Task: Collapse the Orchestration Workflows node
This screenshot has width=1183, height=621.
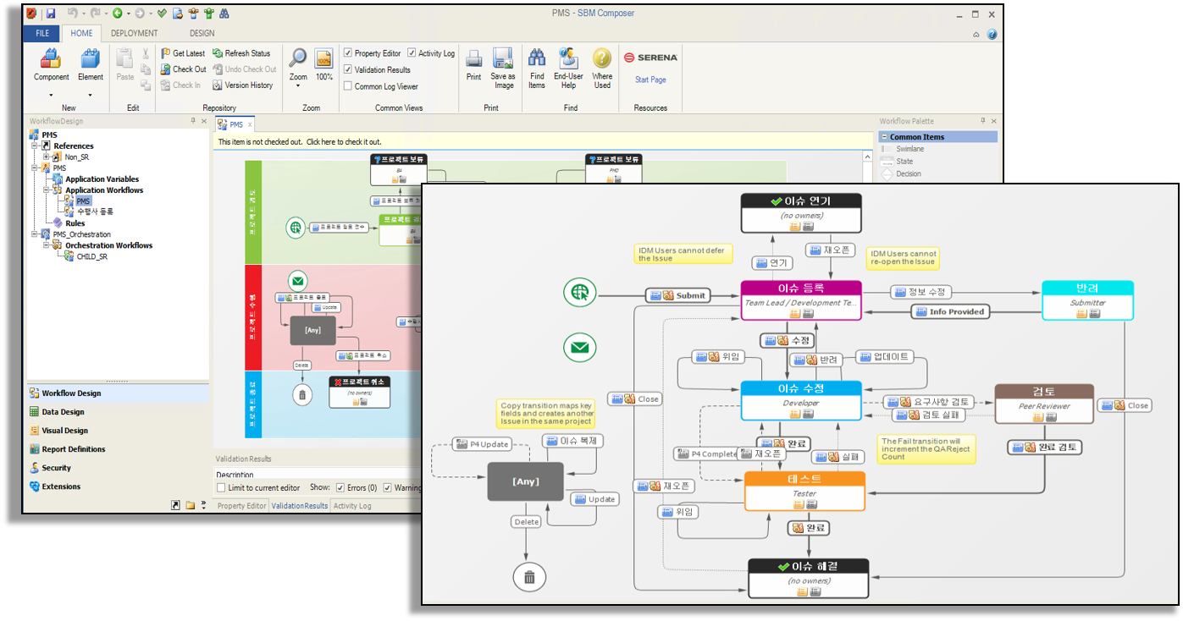Action: (47, 245)
